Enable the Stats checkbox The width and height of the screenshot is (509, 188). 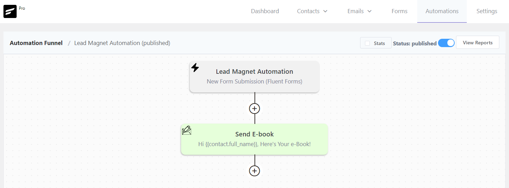pyautogui.click(x=367, y=43)
